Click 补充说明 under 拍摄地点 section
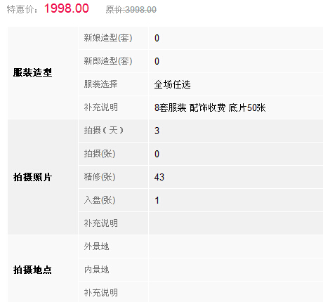 101,293
